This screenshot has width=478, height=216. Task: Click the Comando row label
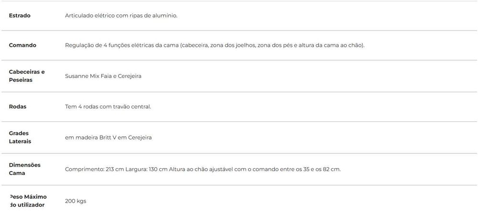coord(22,45)
